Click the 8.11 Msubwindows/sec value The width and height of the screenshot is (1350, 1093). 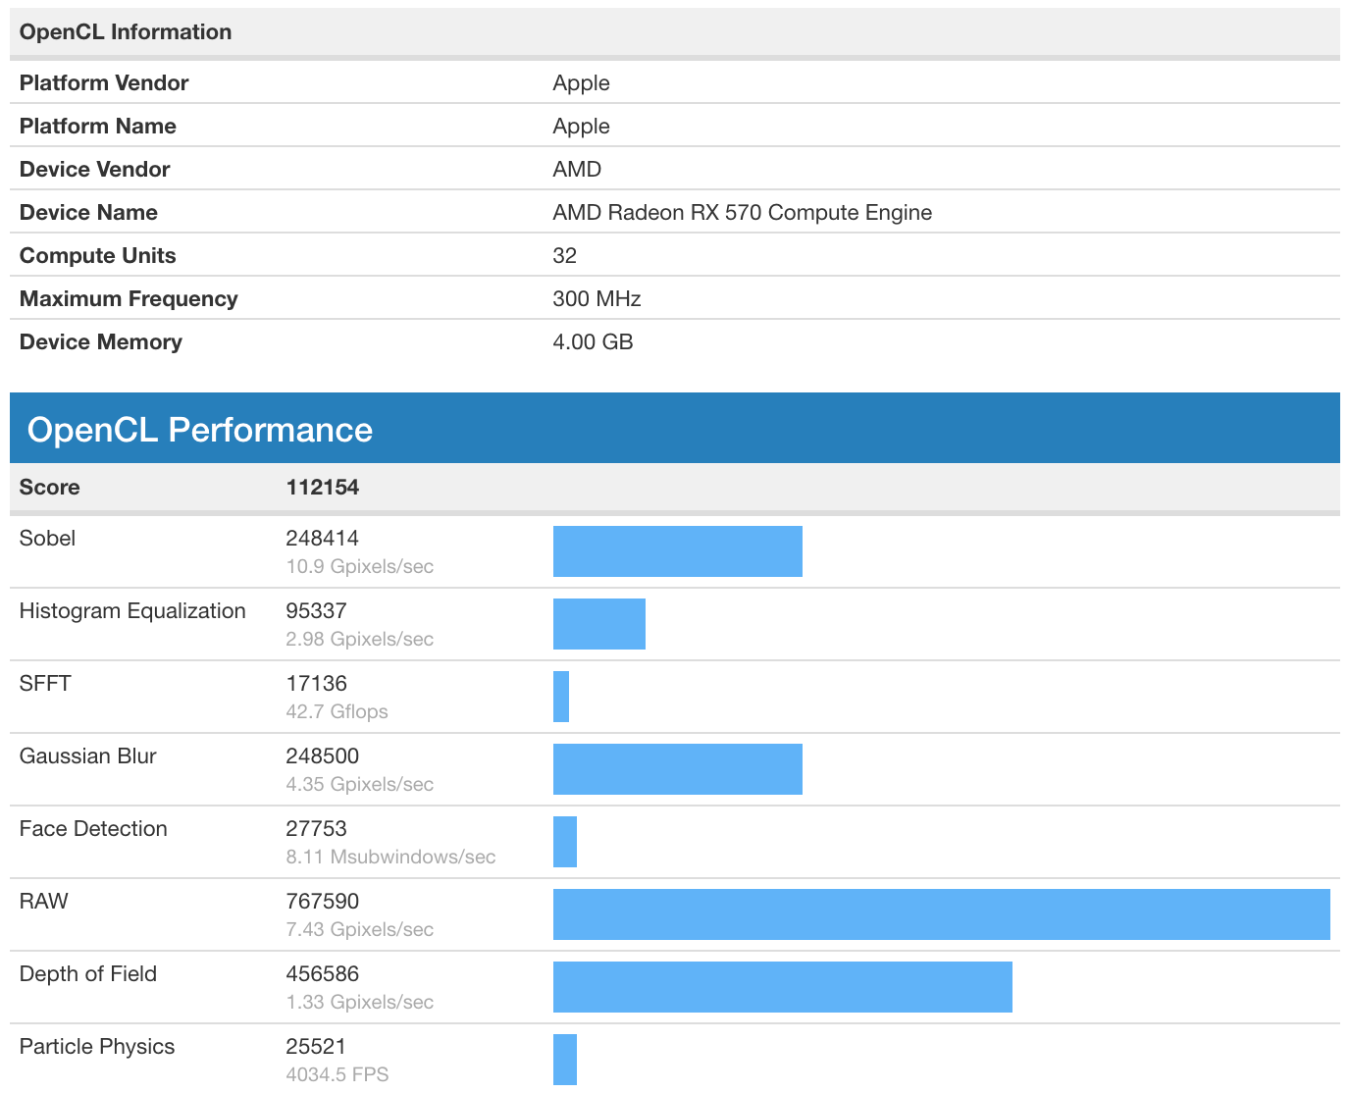pyautogui.click(x=391, y=857)
